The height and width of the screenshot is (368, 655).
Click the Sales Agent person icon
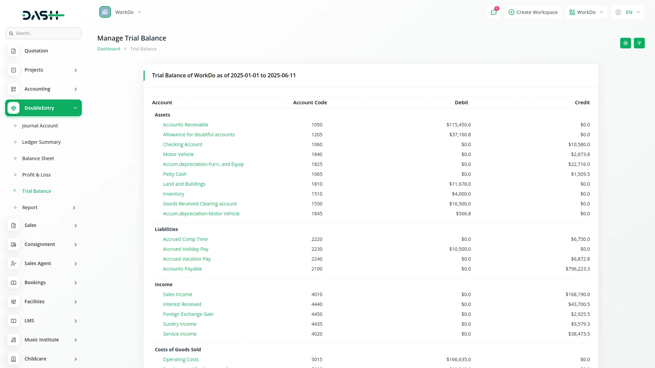pos(14,263)
